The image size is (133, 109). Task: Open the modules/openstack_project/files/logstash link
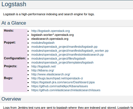click(58, 58)
